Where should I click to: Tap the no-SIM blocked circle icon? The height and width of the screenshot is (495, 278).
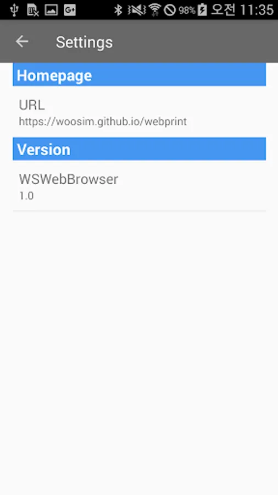coord(170,10)
